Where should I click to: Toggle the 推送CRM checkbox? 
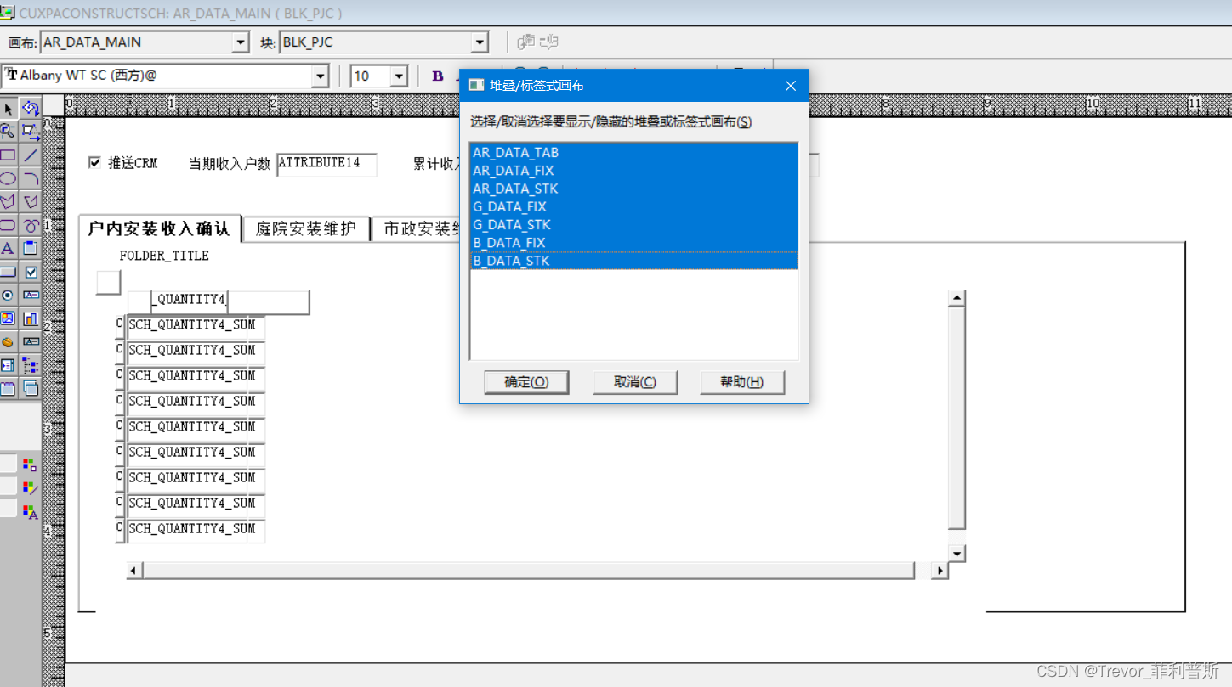click(x=95, y=163)
